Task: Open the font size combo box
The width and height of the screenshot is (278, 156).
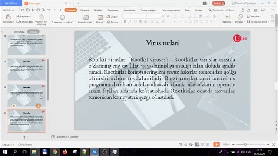Action: (153, 16)
